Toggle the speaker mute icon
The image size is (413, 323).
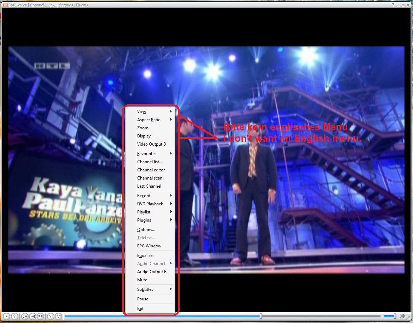coord(402,316)
